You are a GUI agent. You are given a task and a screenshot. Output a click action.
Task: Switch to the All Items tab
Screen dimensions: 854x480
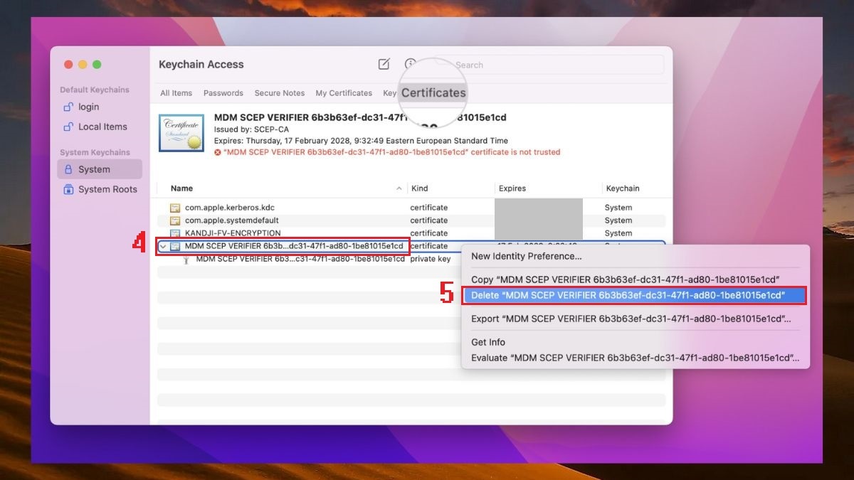176,93
